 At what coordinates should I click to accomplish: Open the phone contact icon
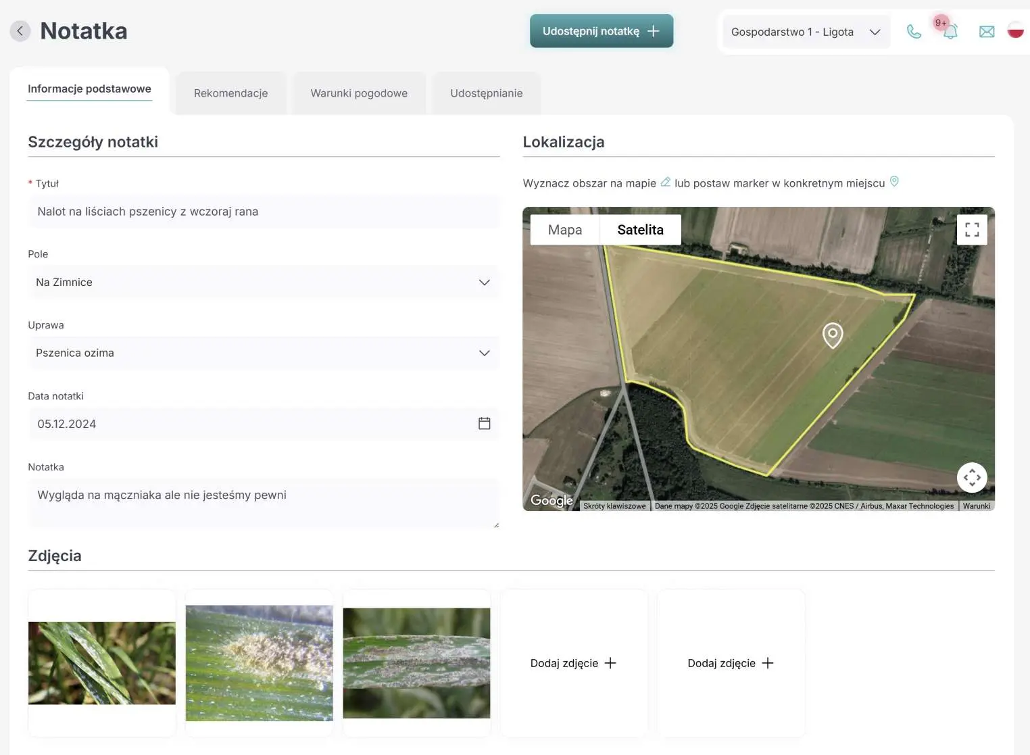914,32
